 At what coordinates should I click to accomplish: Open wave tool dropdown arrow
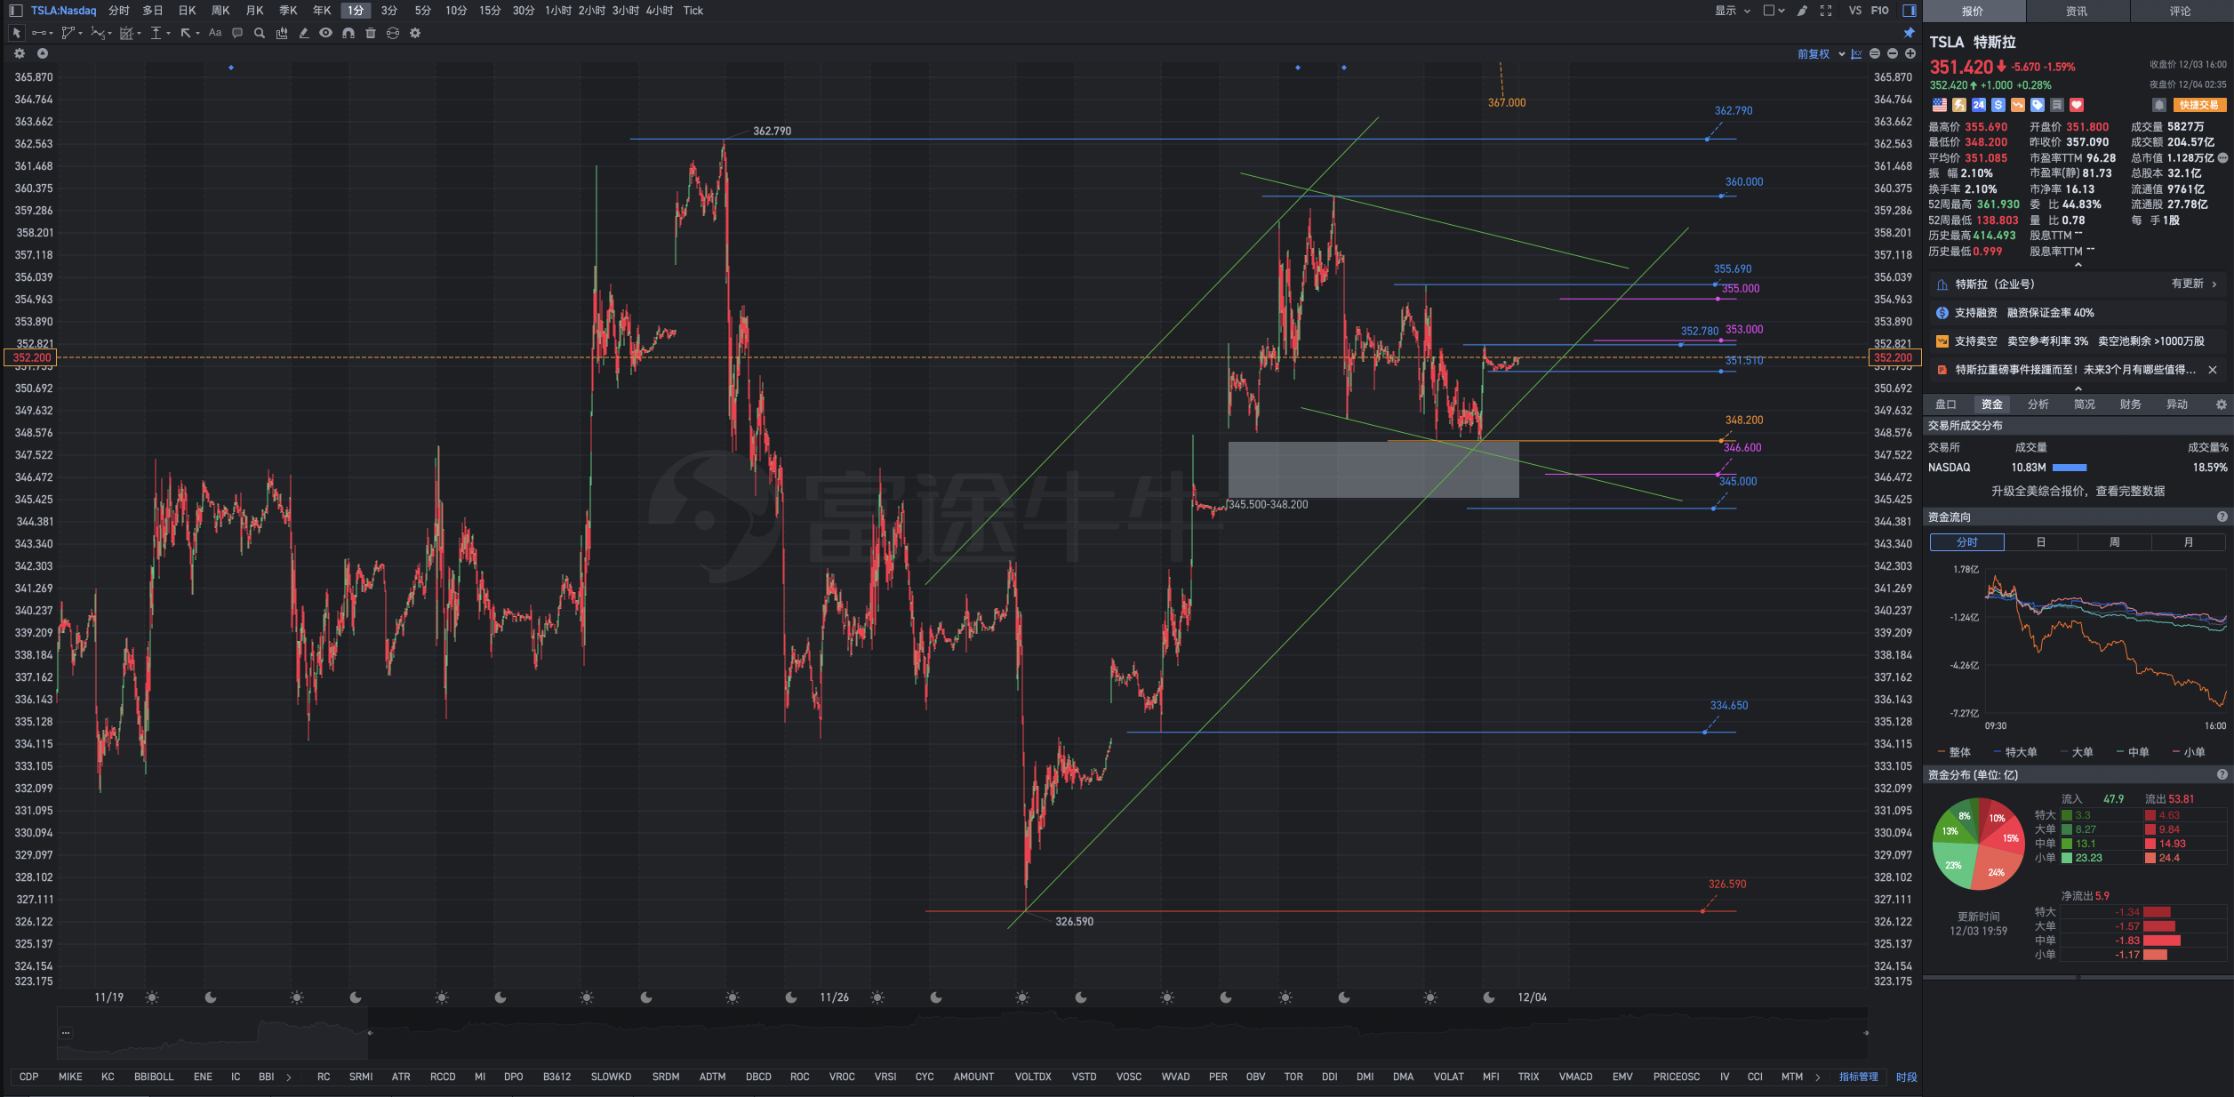coord(110,34)
